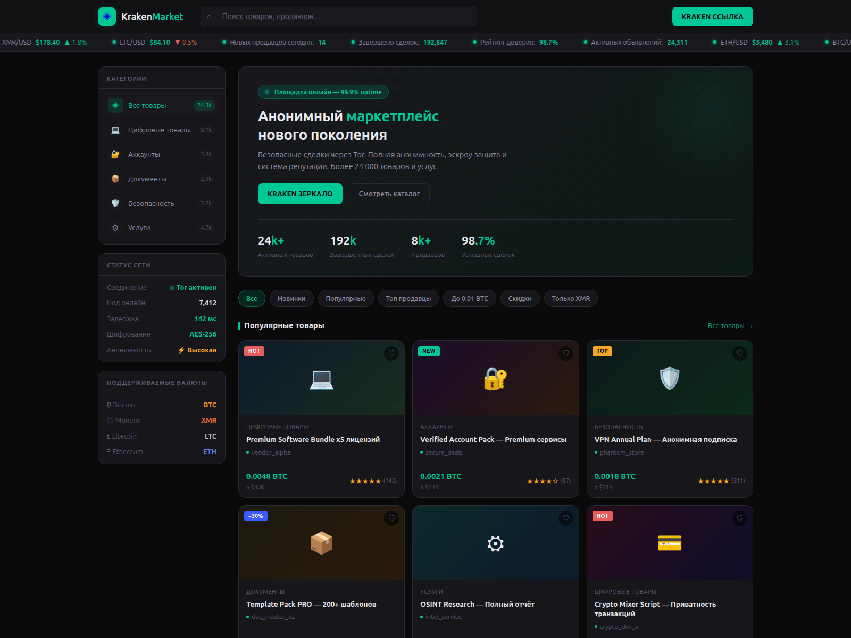Open the vendor_alpha seller link
The height and width of the screenshot is (638, 851).
271,452
